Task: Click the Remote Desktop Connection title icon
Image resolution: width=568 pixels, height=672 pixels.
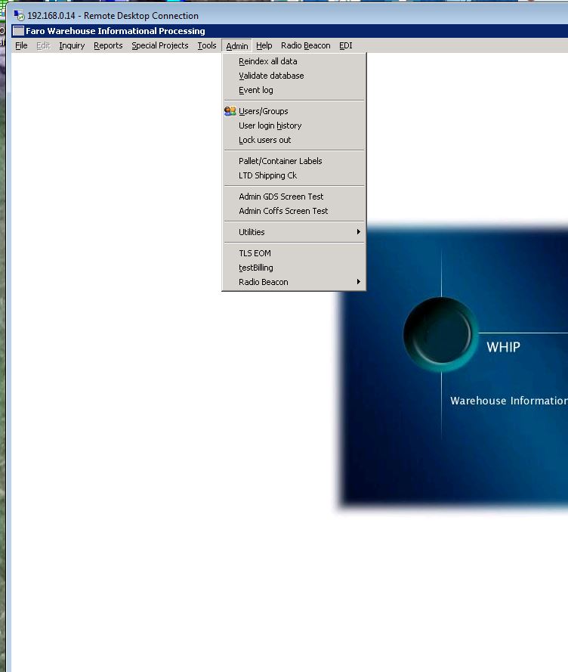Action: coord(18,16)
